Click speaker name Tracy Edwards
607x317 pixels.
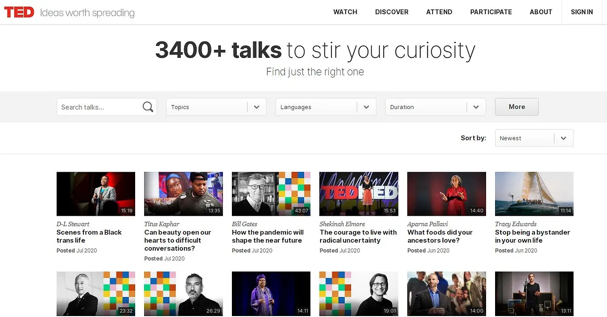(516, 224)
